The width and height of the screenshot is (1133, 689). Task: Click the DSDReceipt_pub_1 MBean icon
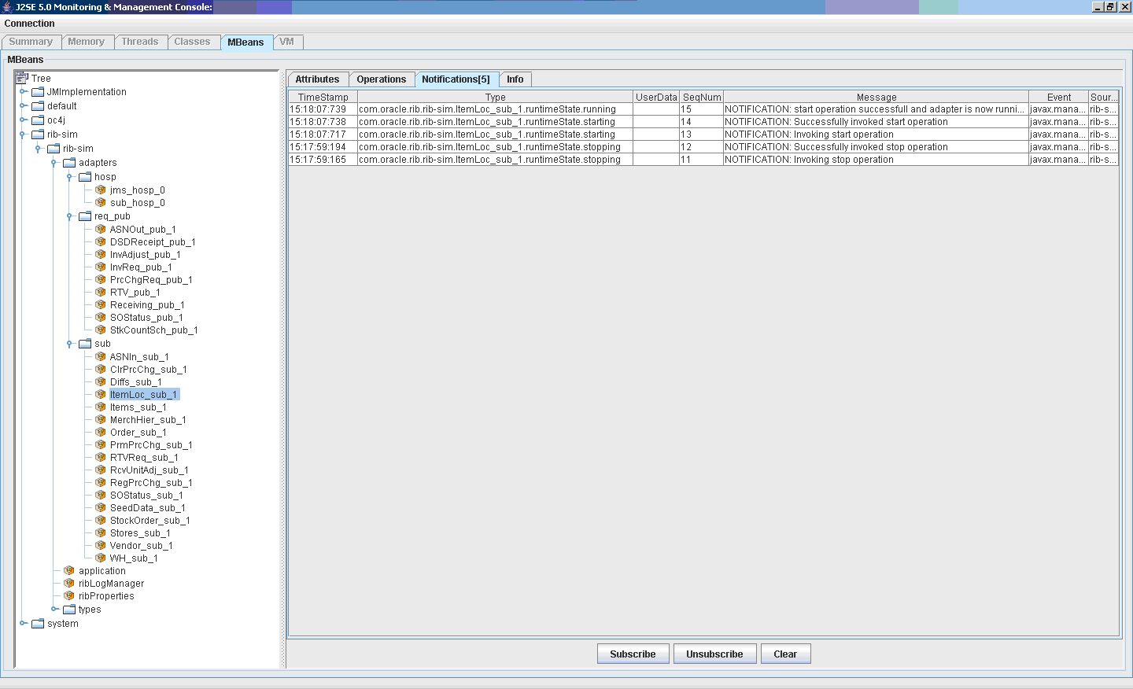[x=101, y=241]
